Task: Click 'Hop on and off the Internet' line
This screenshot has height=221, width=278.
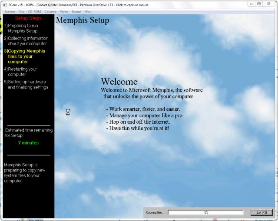Action: pyautogui.click(x=138, y=122)
